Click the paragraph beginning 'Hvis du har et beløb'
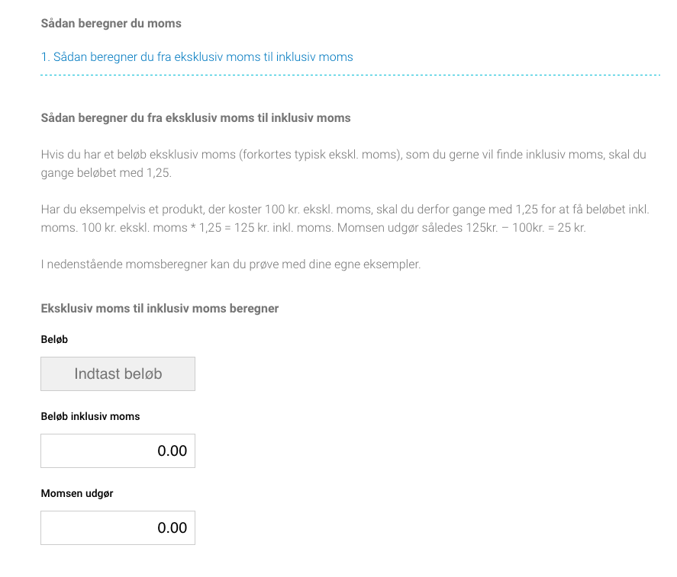Image resolution: width=677 pixels, height=577 pixels. click(x=343, y=163)
